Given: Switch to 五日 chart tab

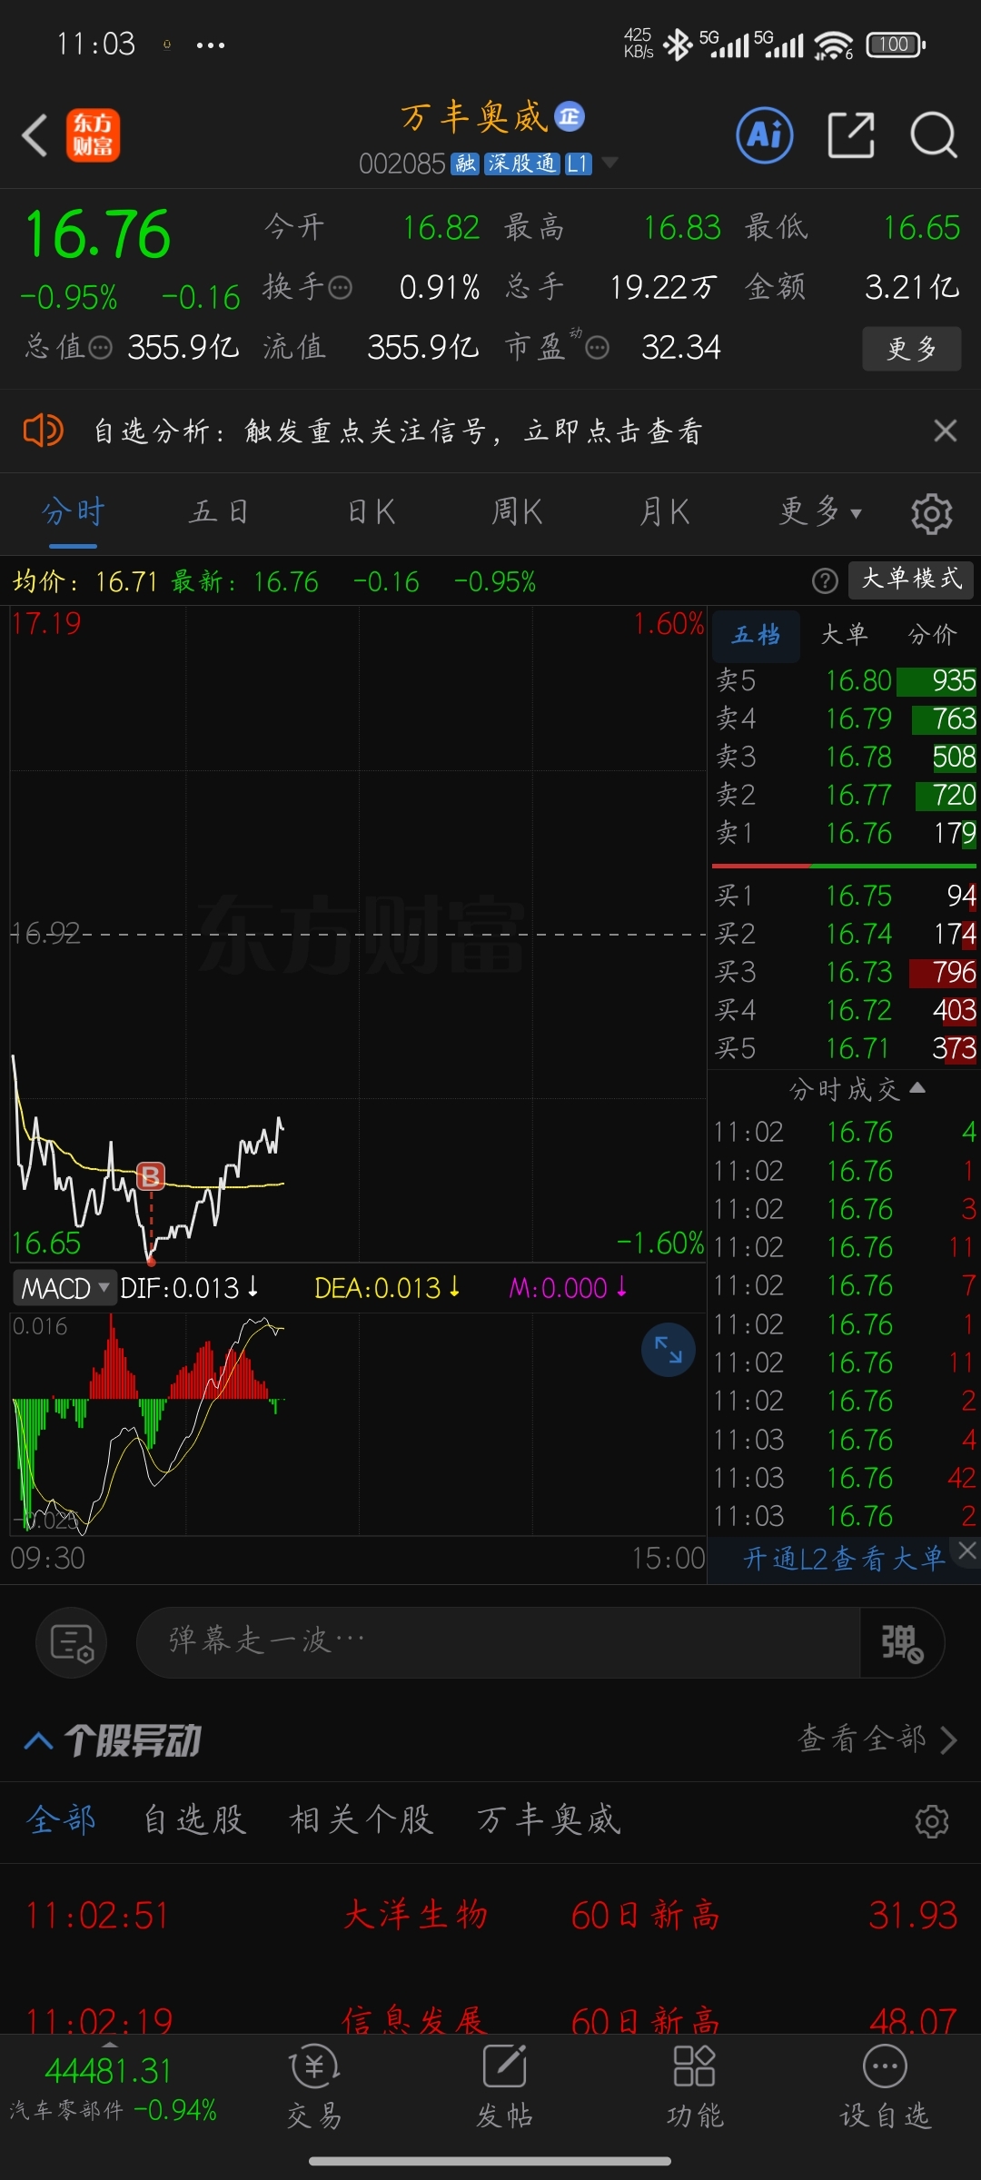Looking at the screenshot, I should (x=219, y=512).
